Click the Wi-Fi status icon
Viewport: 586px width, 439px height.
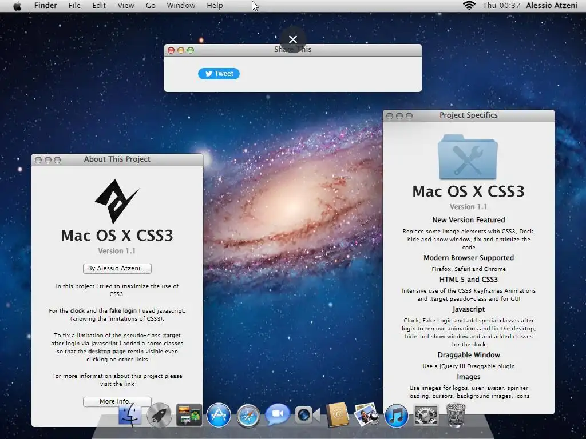pos(469,5)
